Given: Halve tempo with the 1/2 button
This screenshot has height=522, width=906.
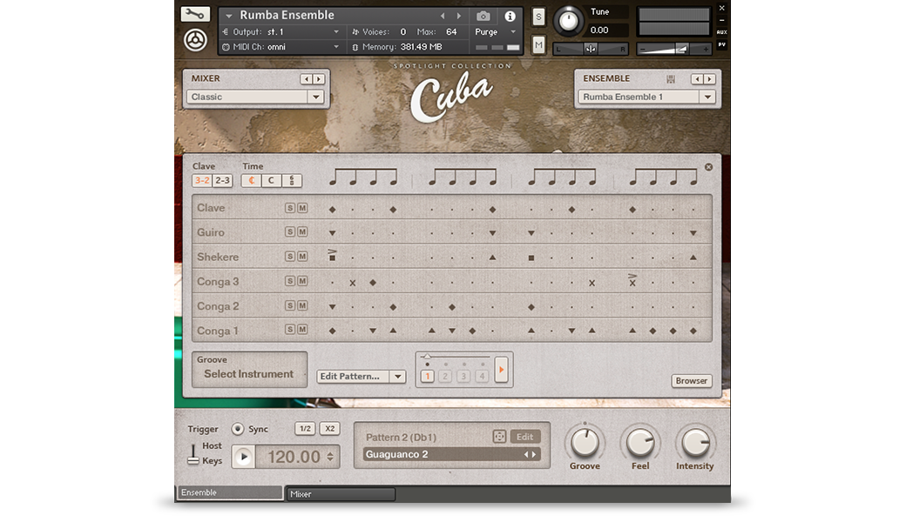Looking at the screenshot, I should (x=305, y=429).
